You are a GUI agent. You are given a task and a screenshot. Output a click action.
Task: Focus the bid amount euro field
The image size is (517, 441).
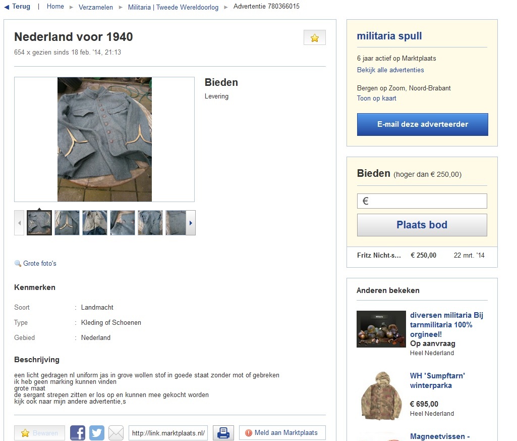tap(422, 201)
